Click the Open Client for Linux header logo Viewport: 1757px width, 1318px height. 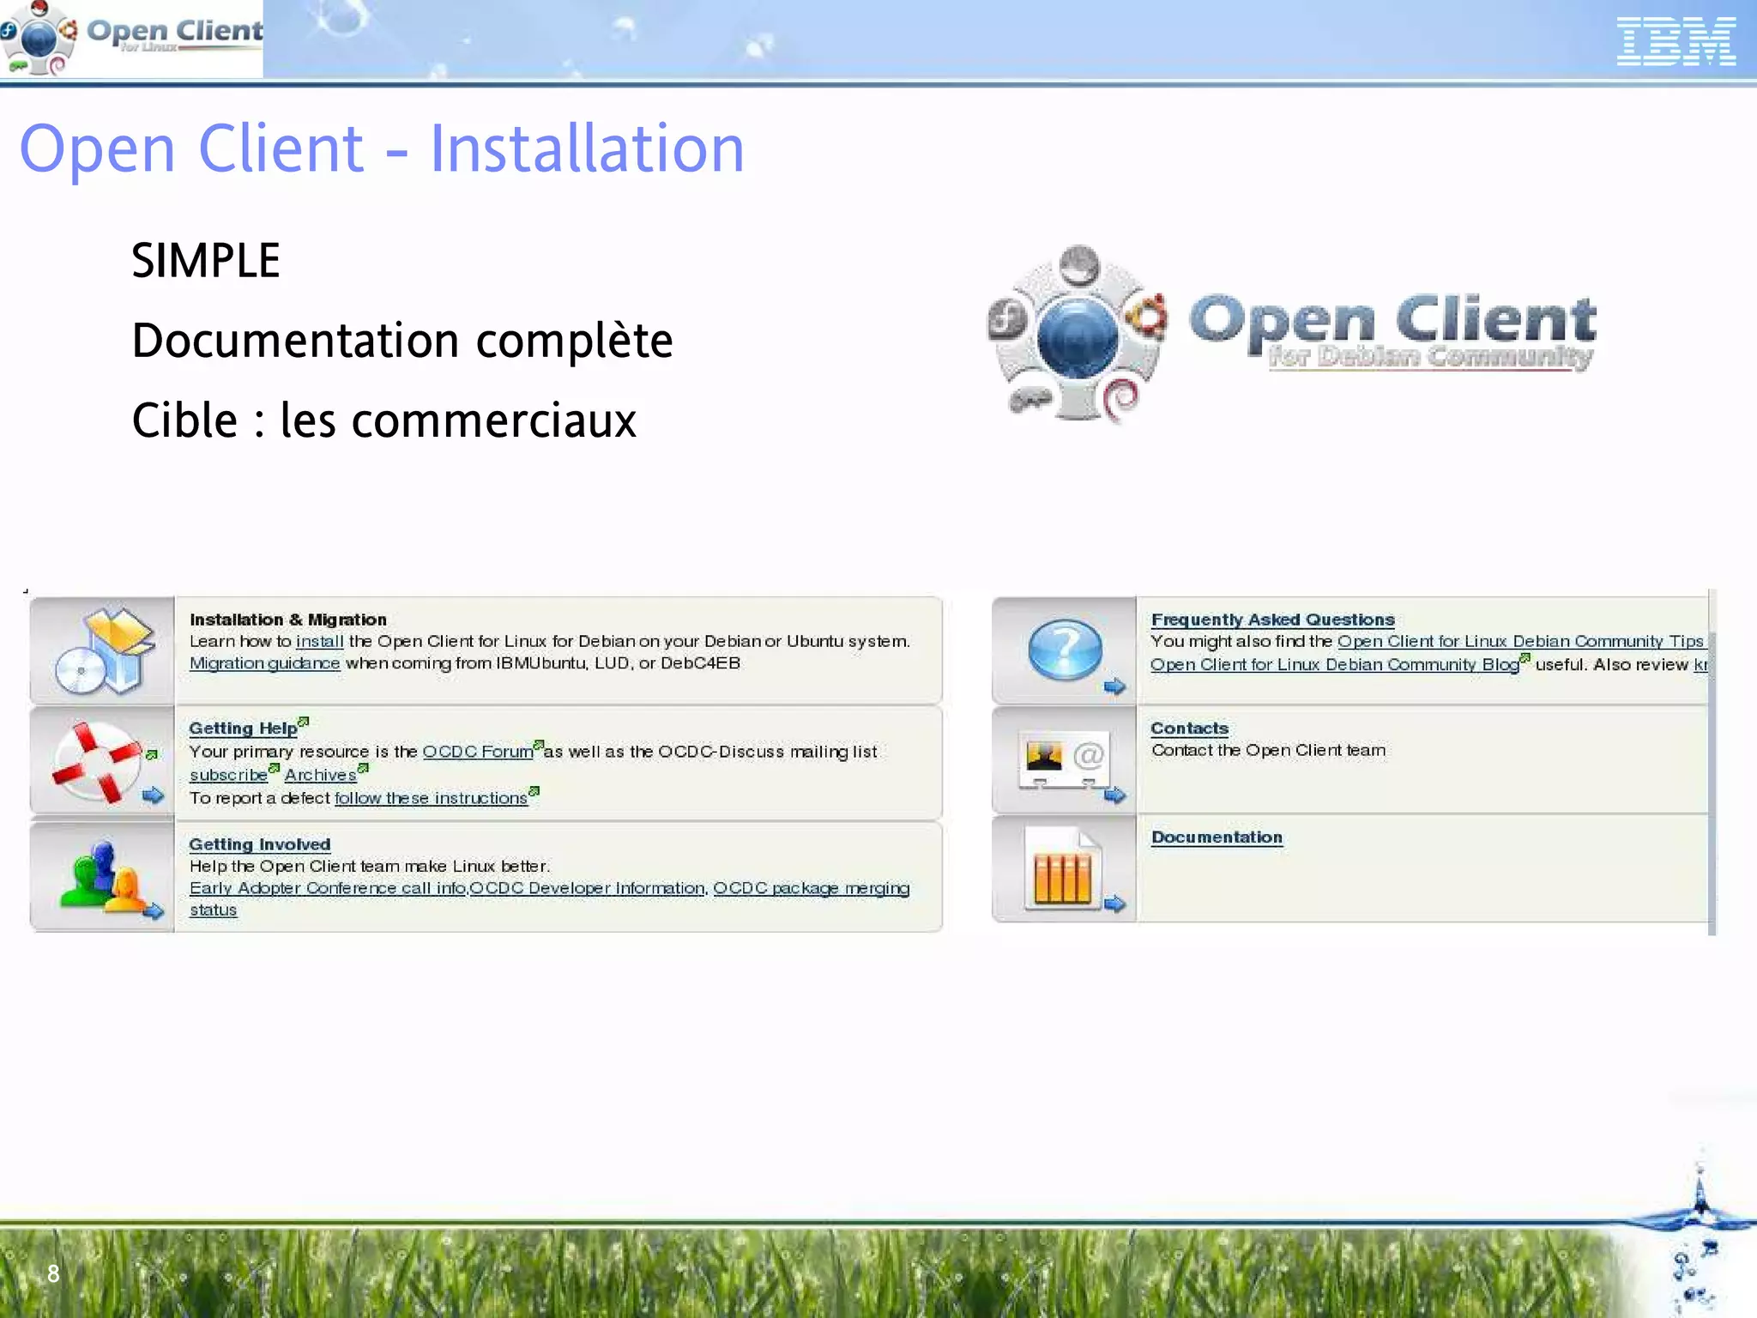pyautogui.click(x=130, y=38)
